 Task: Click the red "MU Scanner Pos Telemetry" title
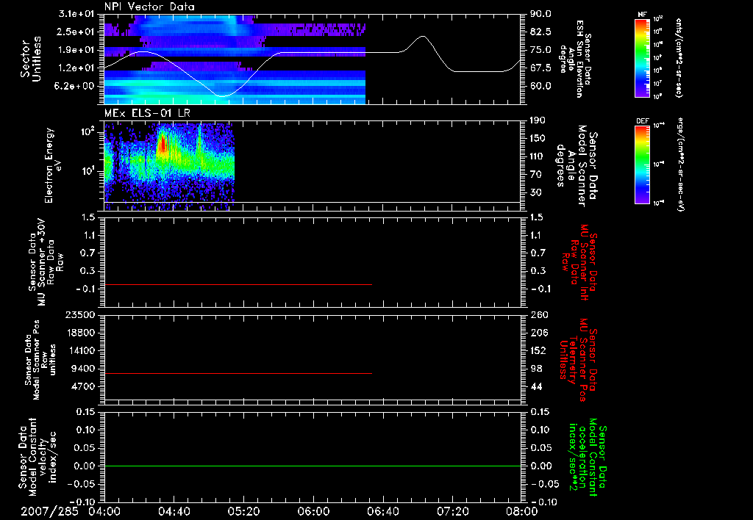point(578,360)
